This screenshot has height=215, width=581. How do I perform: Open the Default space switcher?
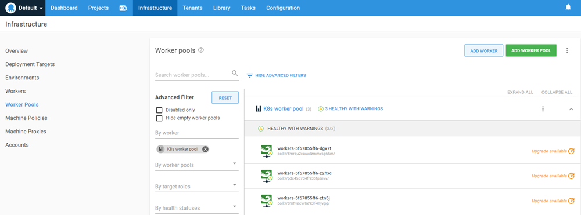pyautogui.click(x=24, y=8)
